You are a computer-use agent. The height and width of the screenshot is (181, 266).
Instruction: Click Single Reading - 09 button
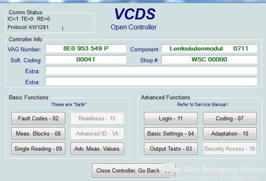(38, 149)
